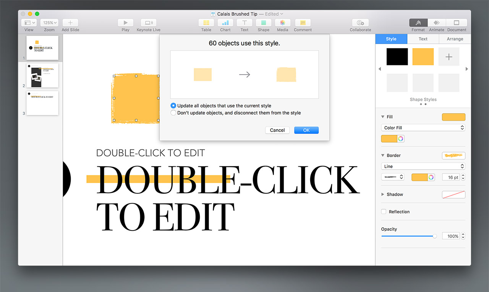
Task: Open the Color Fill dropdown
Action: (423, 128)
